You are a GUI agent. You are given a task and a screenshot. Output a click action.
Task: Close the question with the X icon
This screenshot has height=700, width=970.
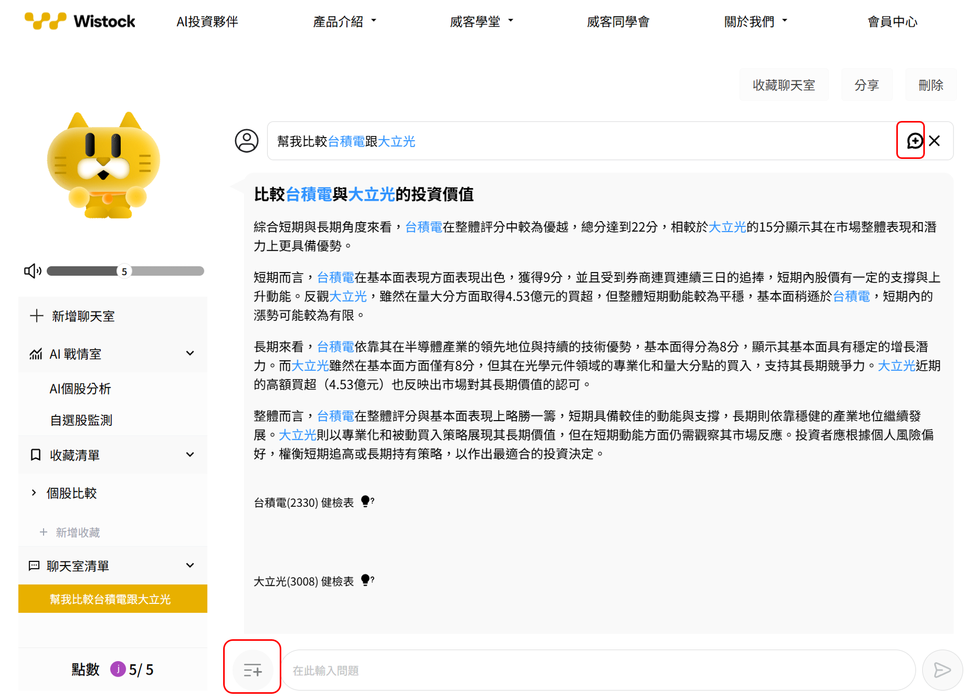tap(935, 141)
